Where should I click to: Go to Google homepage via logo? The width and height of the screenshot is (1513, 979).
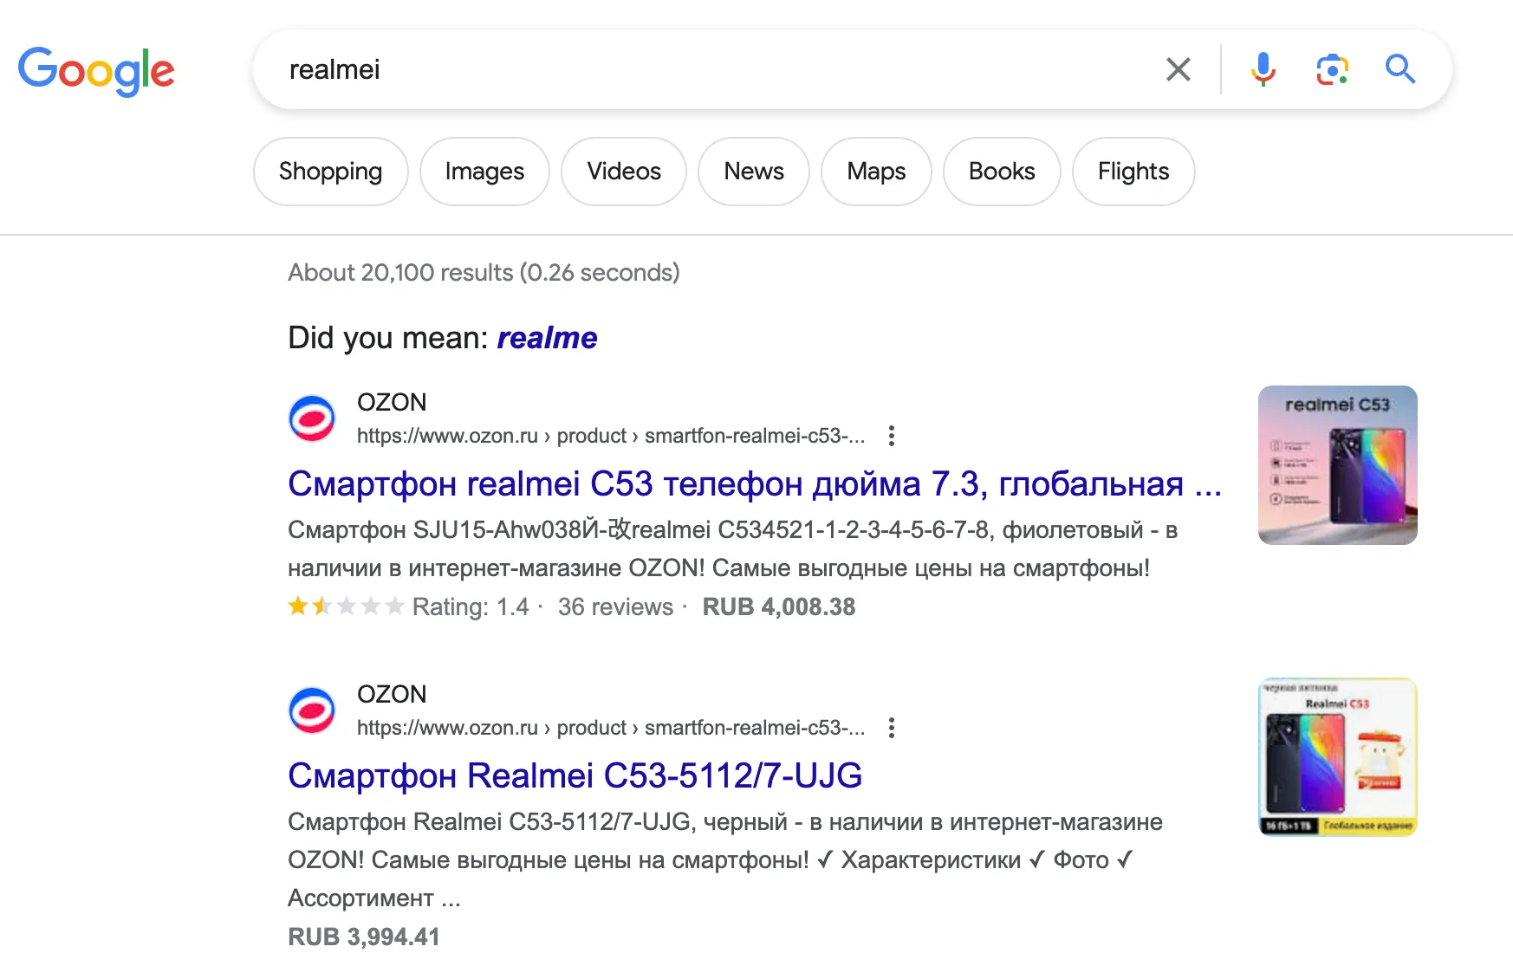[96, 71]
